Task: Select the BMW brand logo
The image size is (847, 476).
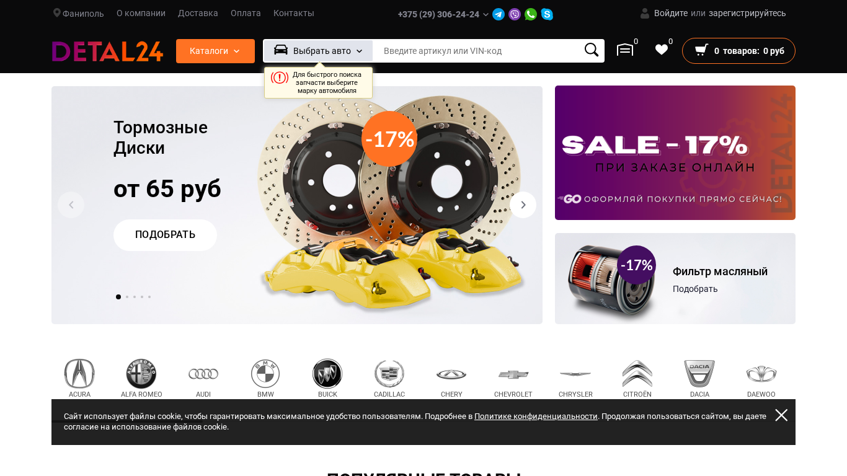Action: (x=265, y=374)
